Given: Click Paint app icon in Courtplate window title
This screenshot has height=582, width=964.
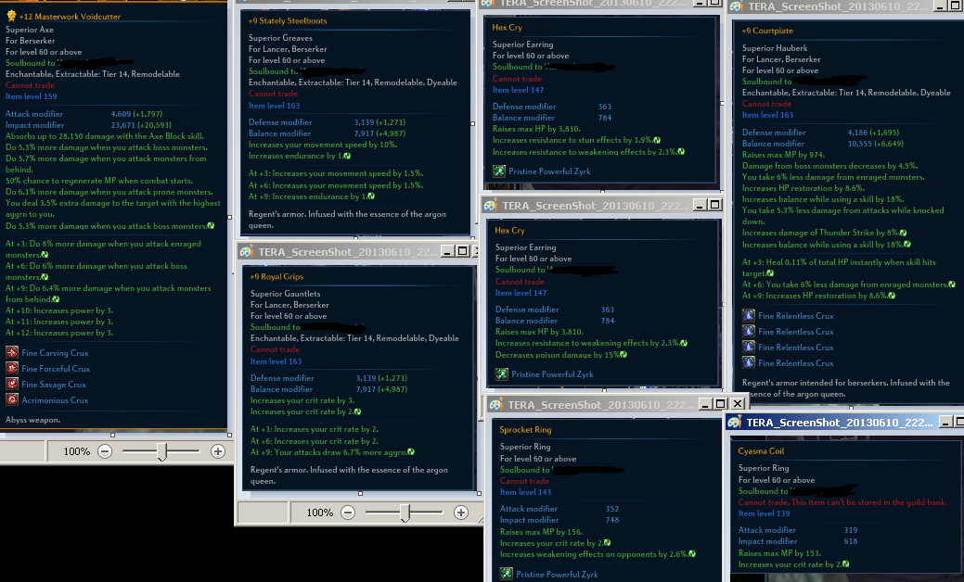Looking at the screenshot, I should tap(736, 6).
